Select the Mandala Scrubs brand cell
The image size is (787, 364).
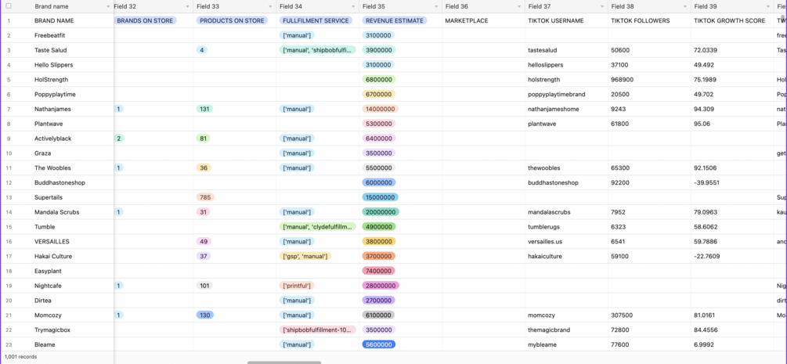coord(73,212)
